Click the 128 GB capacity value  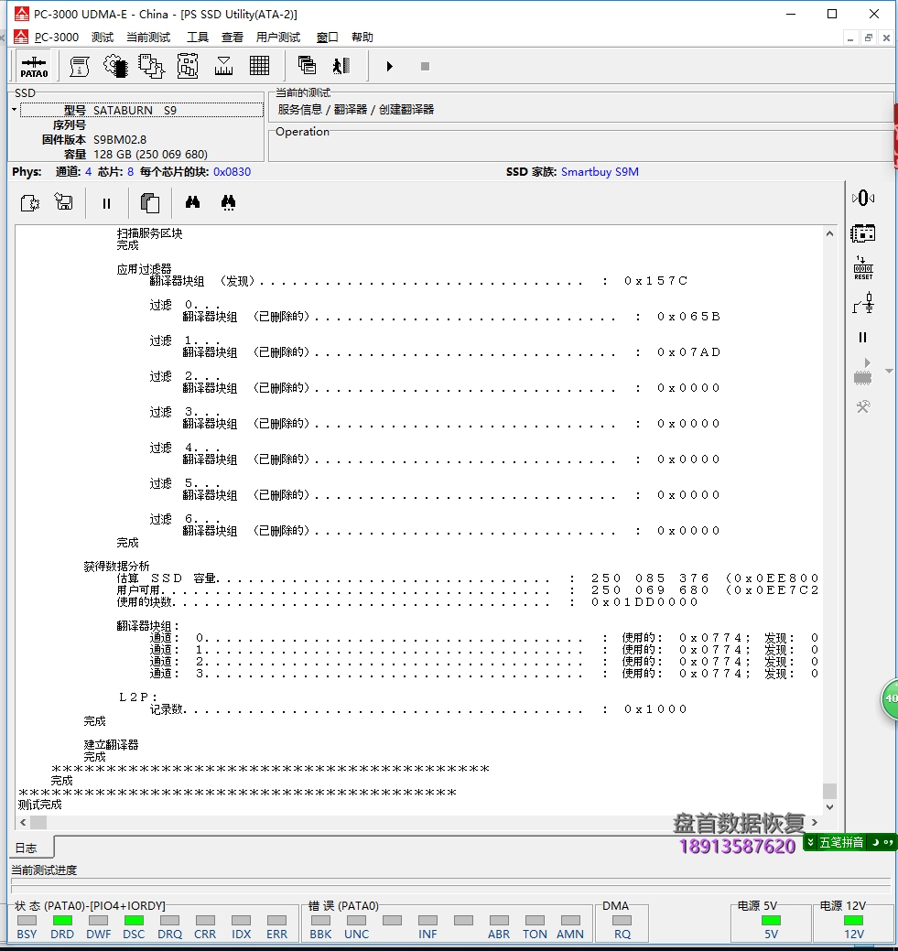click(x=150, y=154)
